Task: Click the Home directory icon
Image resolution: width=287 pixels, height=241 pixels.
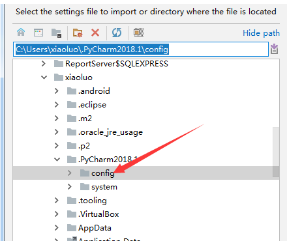Action: [21, 33]
